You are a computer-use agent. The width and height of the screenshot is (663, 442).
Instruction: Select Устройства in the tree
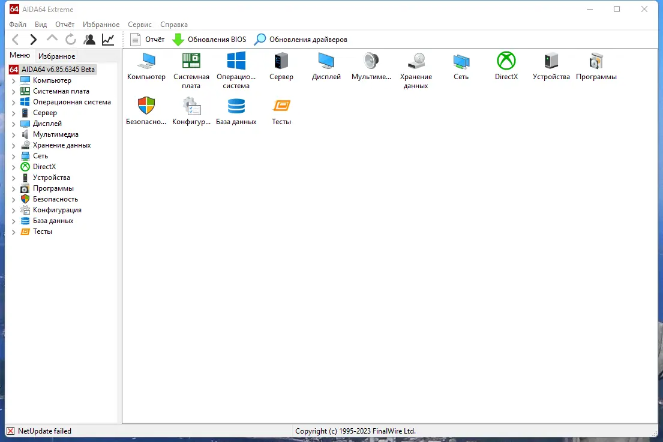52,178
